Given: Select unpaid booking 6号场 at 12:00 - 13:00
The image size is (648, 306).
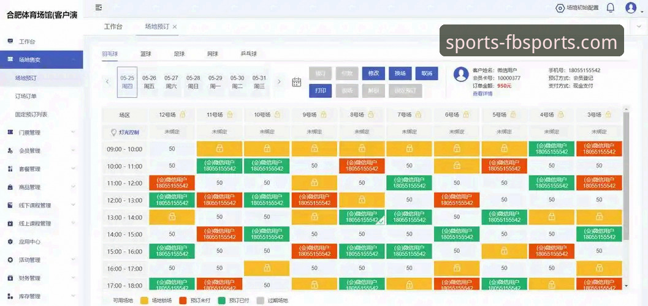Looking at the screenshot, I should 457,200.
